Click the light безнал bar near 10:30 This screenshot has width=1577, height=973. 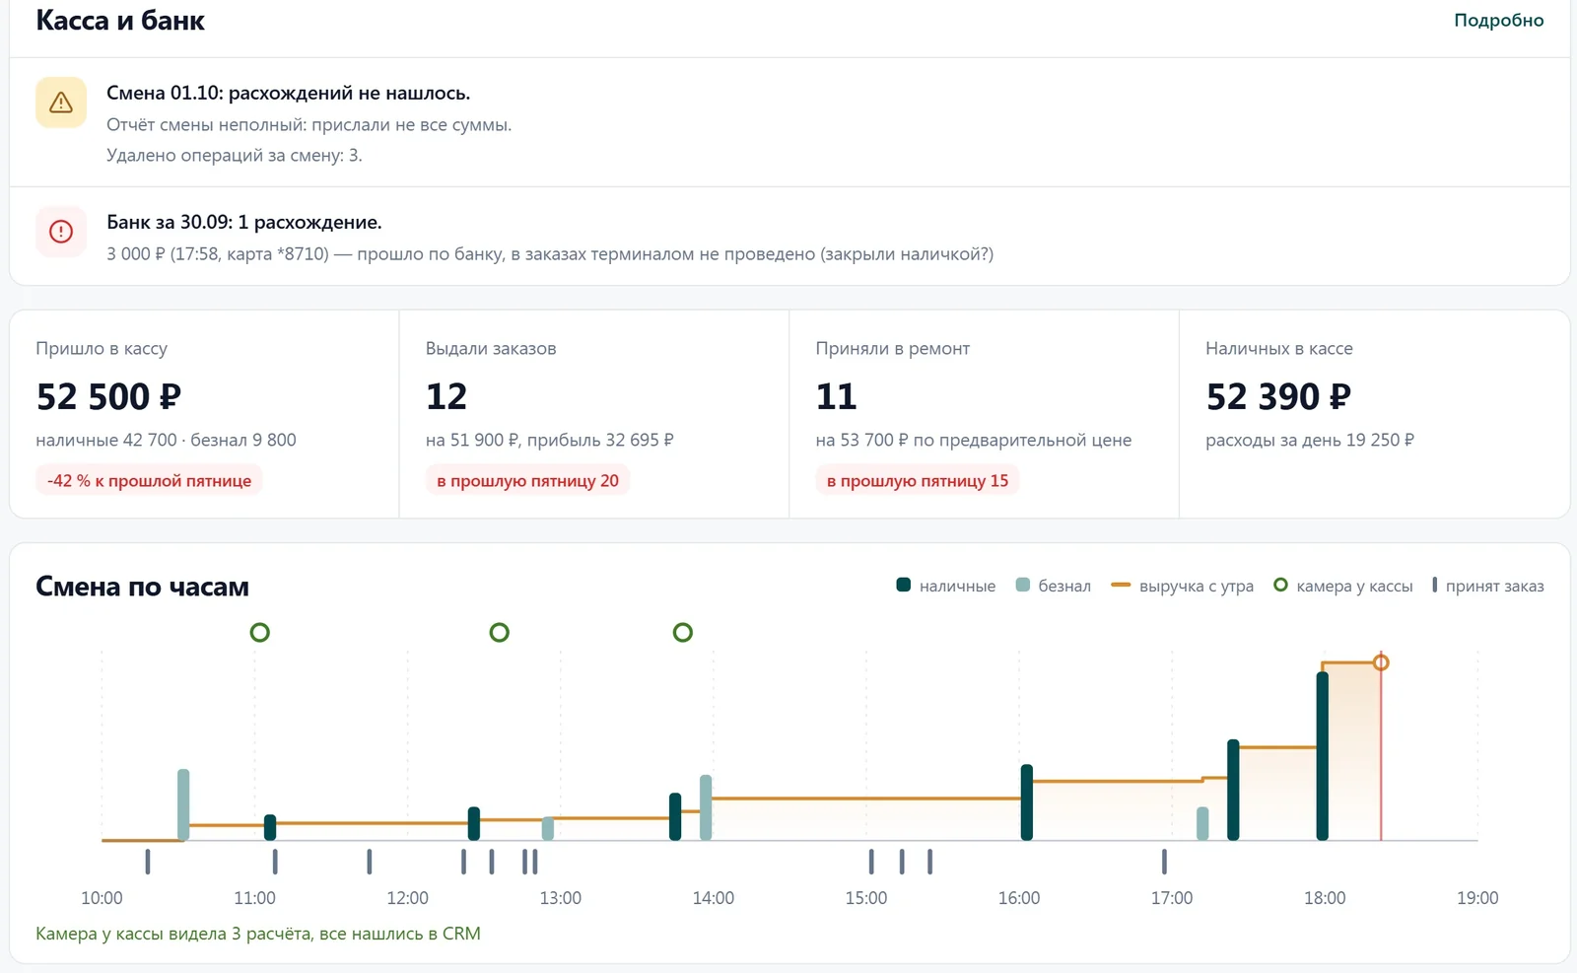(183, 804)
